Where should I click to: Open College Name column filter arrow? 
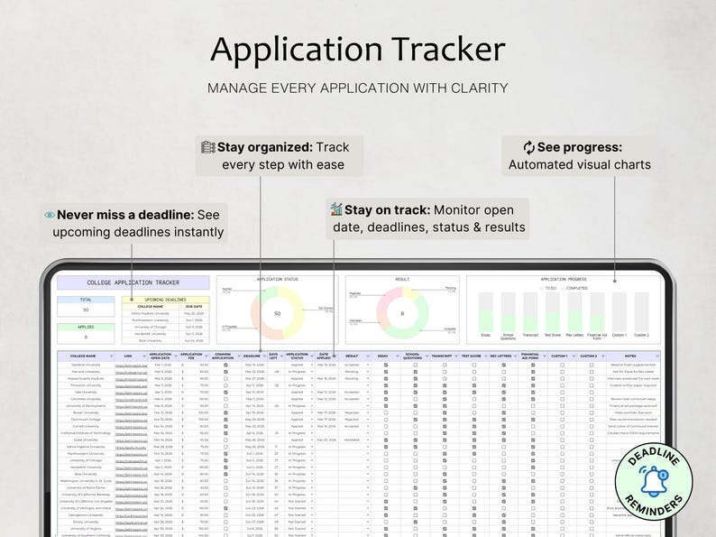[x=112, y=356]
